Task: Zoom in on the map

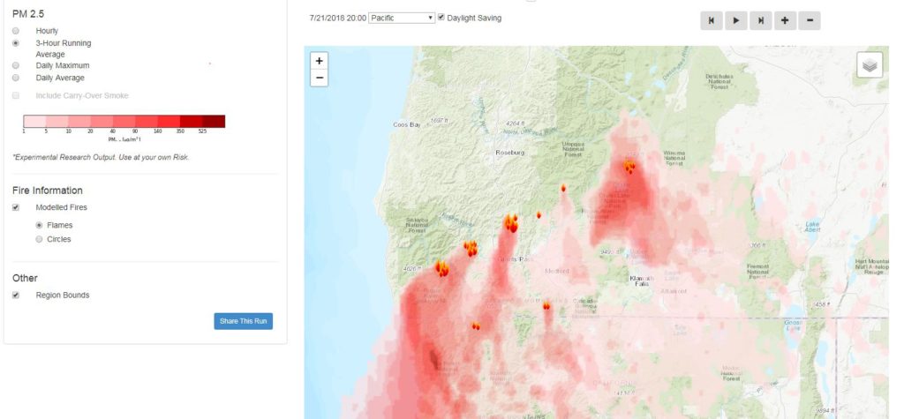Action: click(x=320, y=61)
